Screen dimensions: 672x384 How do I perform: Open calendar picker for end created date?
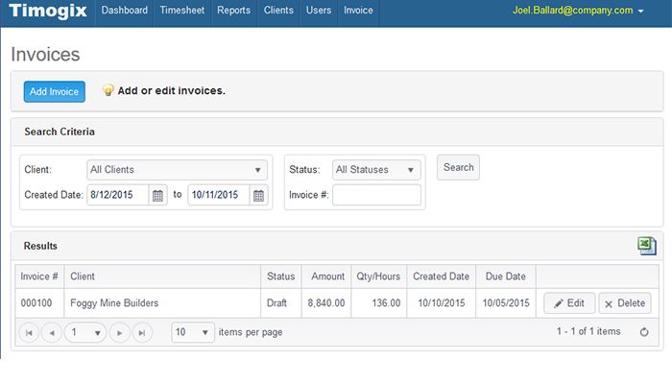point(258,196)
